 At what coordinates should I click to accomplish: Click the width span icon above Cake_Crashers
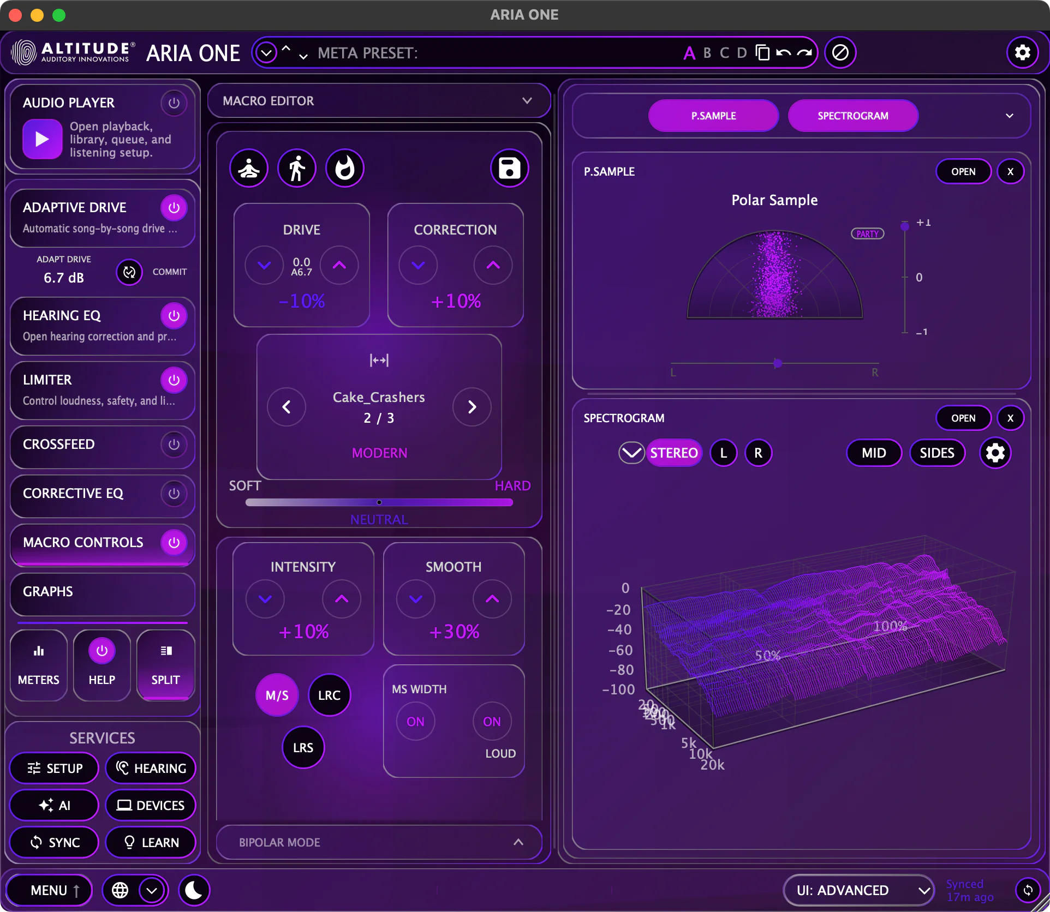point(379,360)
